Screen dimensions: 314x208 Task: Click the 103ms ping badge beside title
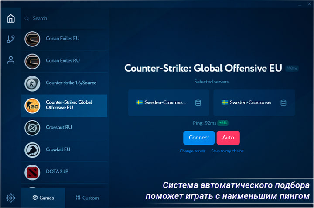click(x=292, y=69)
